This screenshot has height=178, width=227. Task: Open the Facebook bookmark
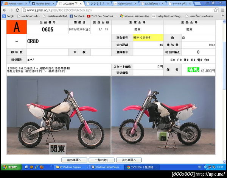(x=77, y=16)
